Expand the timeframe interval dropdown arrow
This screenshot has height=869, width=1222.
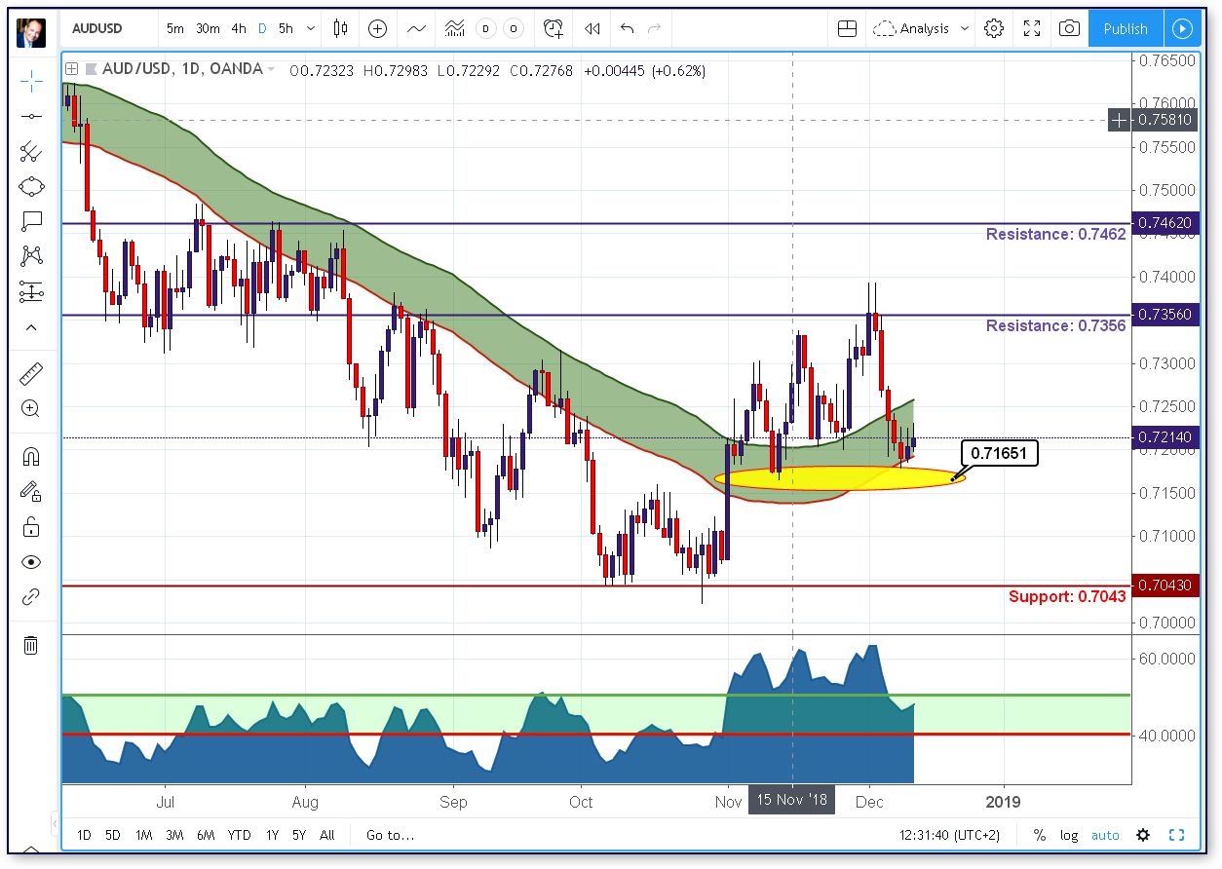point(311,29)
